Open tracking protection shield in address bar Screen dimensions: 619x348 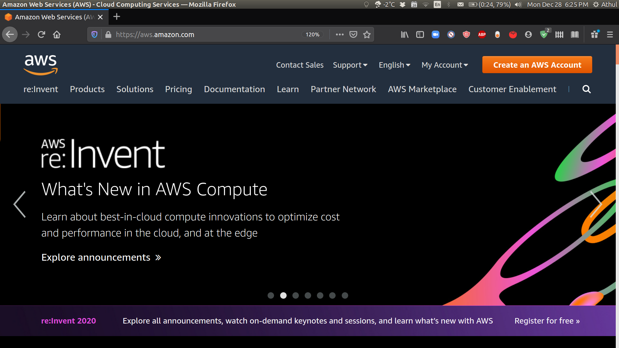(94, 34)
